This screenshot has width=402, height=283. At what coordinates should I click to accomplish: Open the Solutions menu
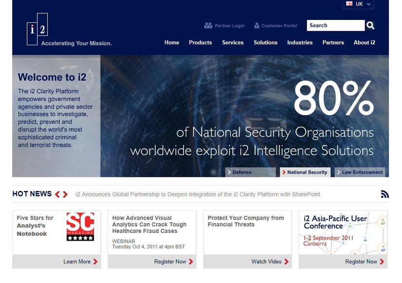click(266, 42)
